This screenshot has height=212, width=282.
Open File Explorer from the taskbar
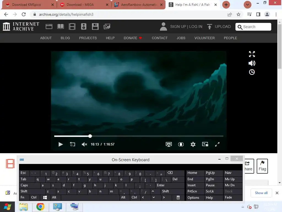24,207
